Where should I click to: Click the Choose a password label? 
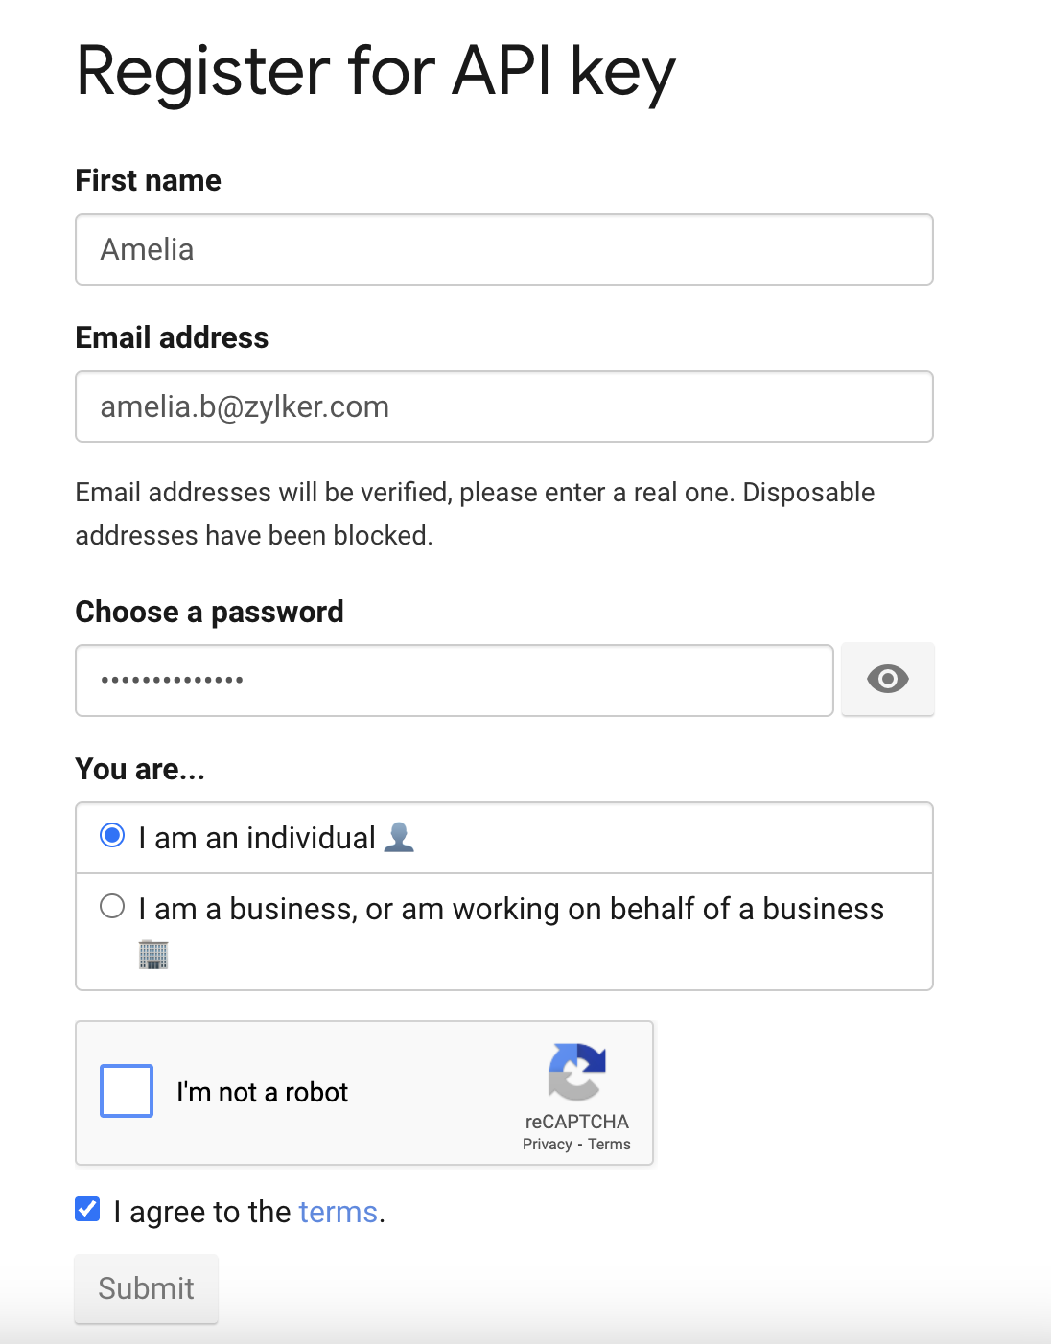[x=210, y=612]
